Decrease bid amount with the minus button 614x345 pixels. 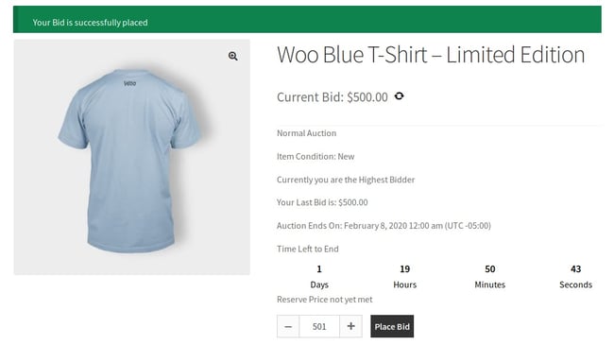(x=288, y=326)
